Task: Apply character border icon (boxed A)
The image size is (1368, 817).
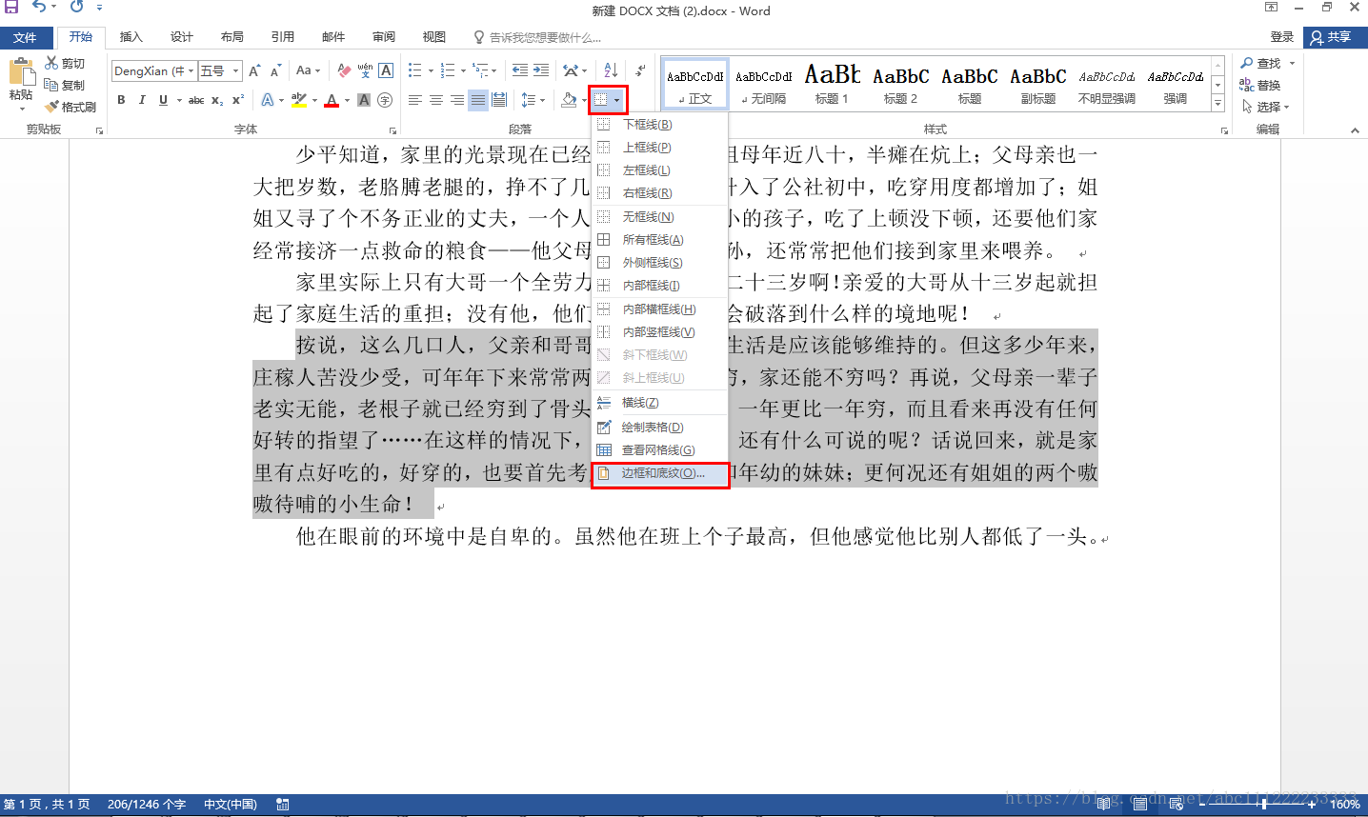Action: click(386, 70)
